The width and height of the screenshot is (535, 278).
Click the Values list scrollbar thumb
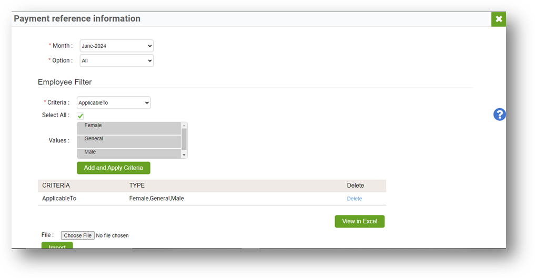[x=184, y=139]
